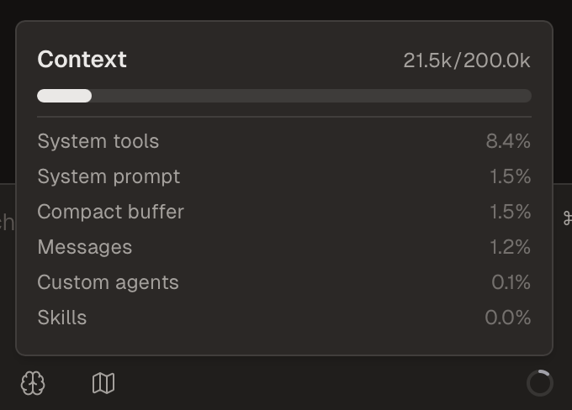This screenshot has height=410, width=572.
Task: Click the Messages entry
Action: (85, 247)
